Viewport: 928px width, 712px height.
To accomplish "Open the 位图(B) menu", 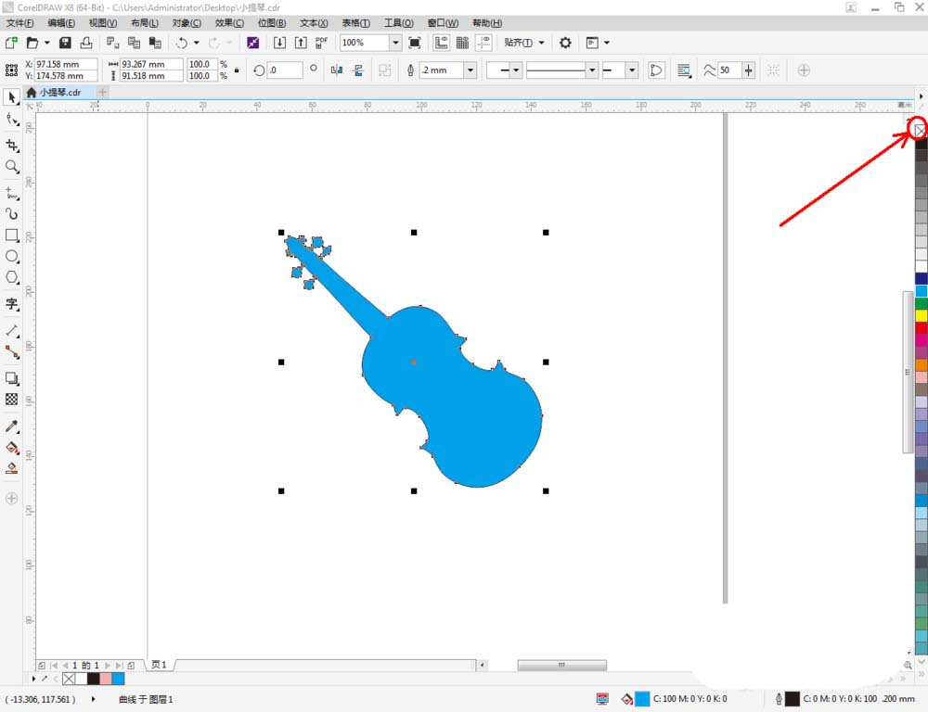I will pos(272,23).
